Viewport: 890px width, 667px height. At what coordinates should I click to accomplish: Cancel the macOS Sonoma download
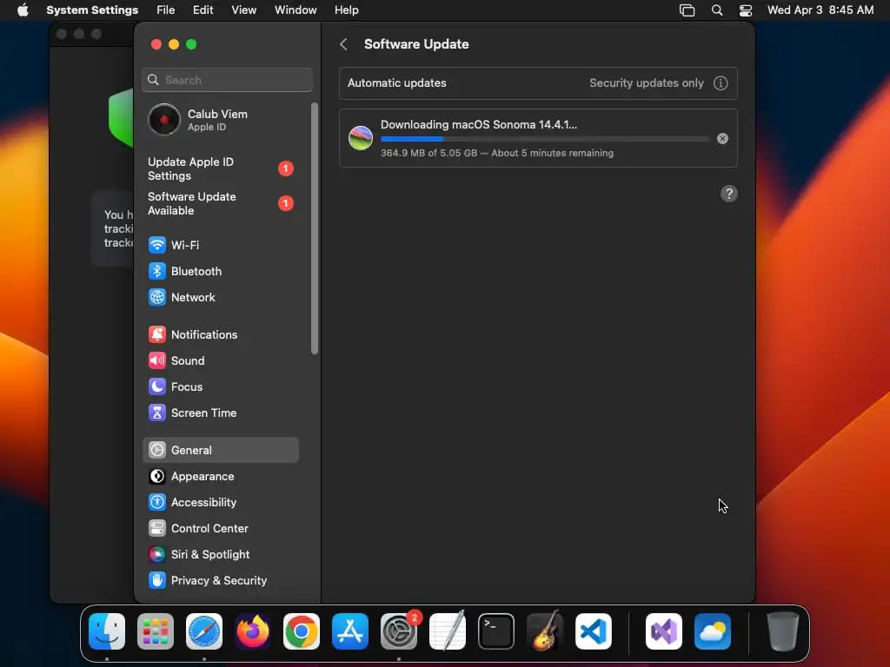722,138
